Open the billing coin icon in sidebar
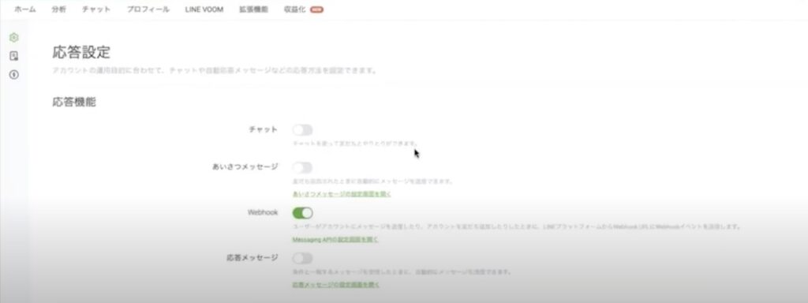 [x=14, y=75]
